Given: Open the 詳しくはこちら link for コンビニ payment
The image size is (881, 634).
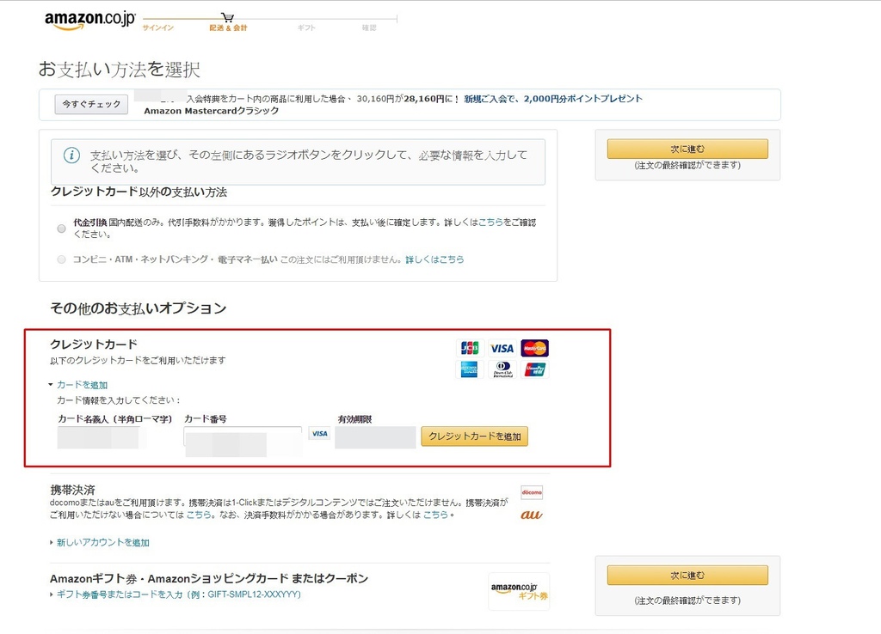Looking at the screenshot, I should pyautogui.click(x=434, y=259).
